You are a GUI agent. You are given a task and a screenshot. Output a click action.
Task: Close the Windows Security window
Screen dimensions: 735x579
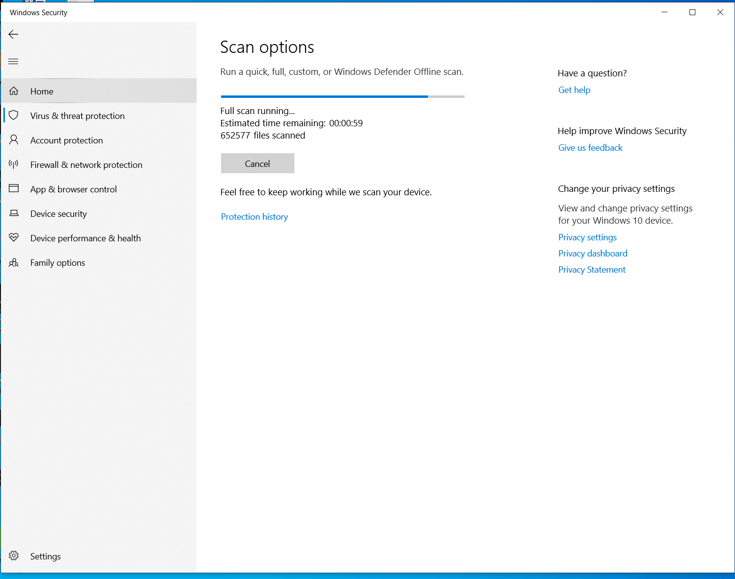720,12
